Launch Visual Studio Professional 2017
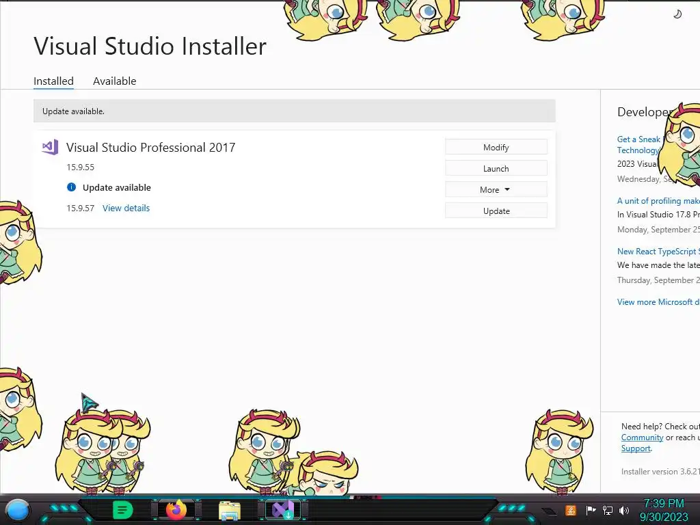 click(496, 168)
